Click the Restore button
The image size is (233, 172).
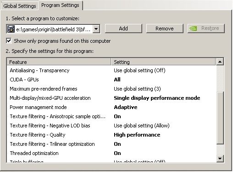[206, 29]
